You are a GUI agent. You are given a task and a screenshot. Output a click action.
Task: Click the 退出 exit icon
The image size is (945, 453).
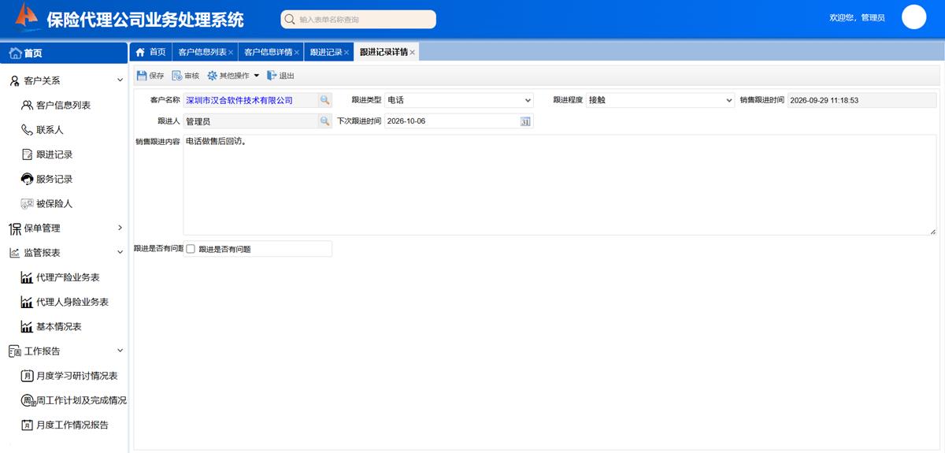pos(272,76)
